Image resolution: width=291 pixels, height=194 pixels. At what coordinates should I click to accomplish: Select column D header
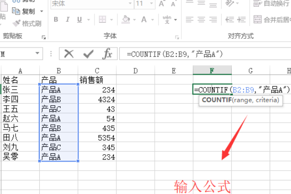[x=135, y=70]
